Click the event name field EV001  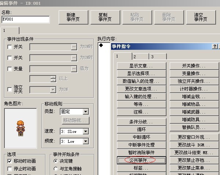coord(26,19)
